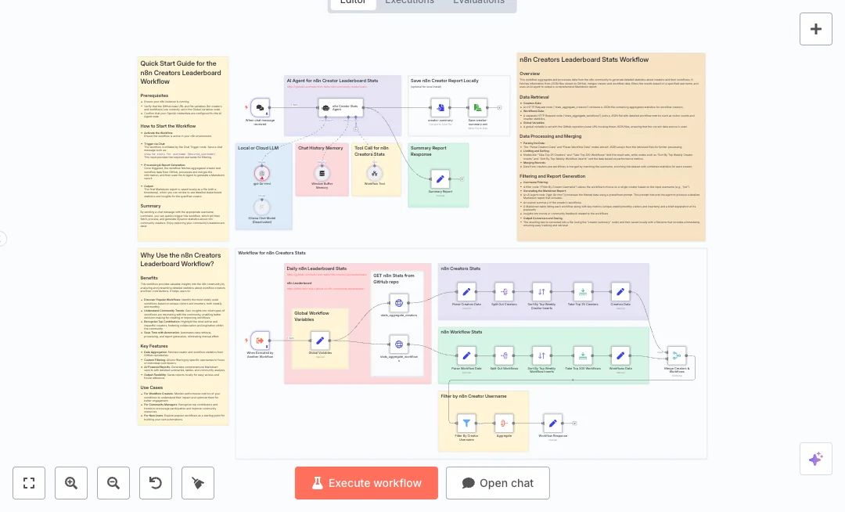Click plus connector after Workflow Response node

click(575, 423)
